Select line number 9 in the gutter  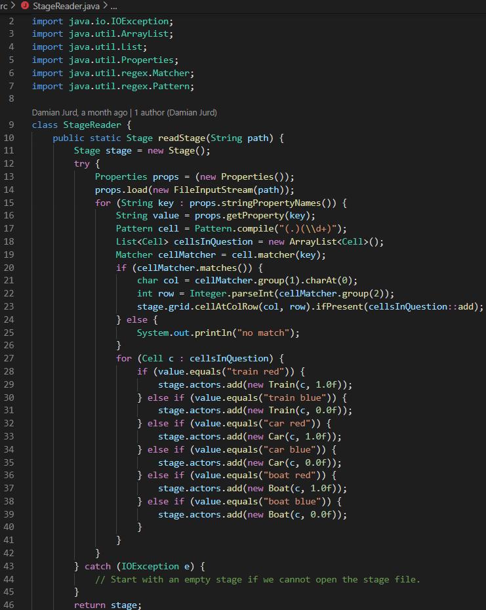click(11, 125)
